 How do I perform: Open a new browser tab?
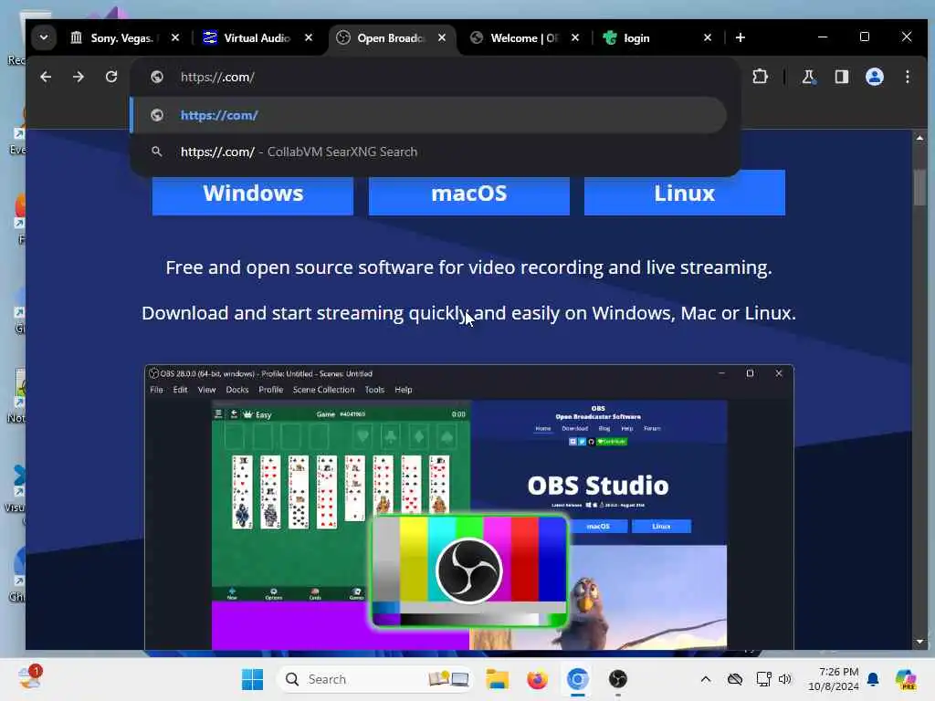[x=740, y=37]
